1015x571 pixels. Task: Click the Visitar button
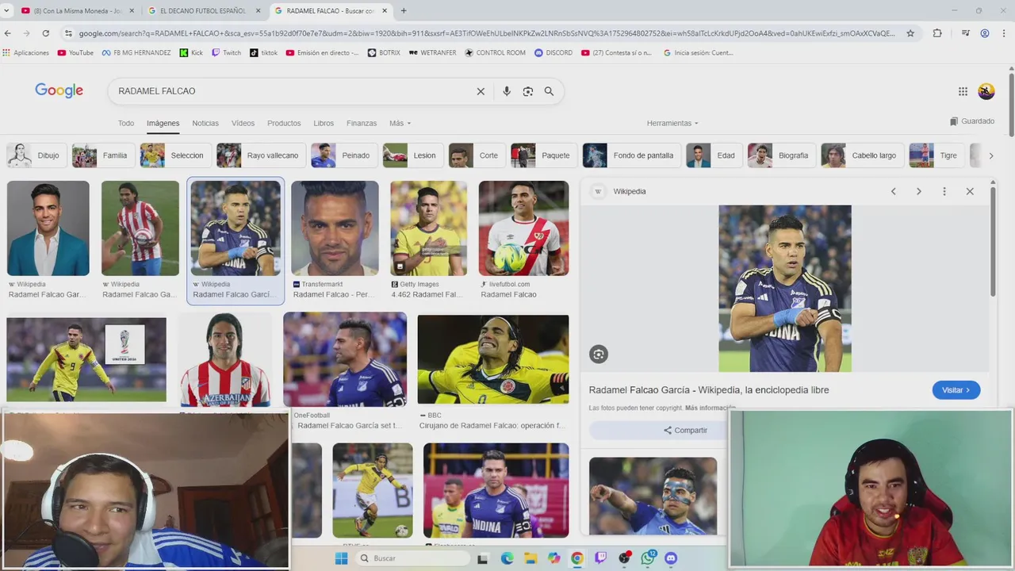click(x=956, y=390)
